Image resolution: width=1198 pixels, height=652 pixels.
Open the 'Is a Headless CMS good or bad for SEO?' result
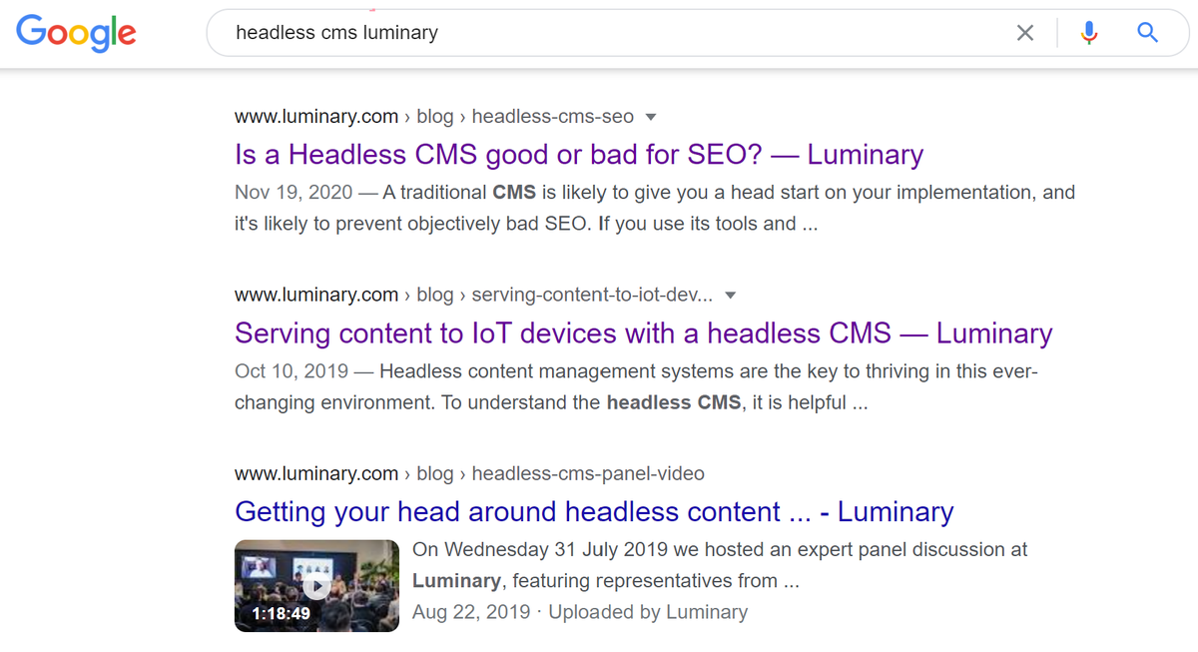pos(578,154)
